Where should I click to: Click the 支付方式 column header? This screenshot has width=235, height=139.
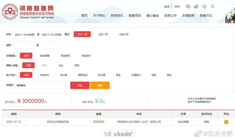tap(206, 114)
